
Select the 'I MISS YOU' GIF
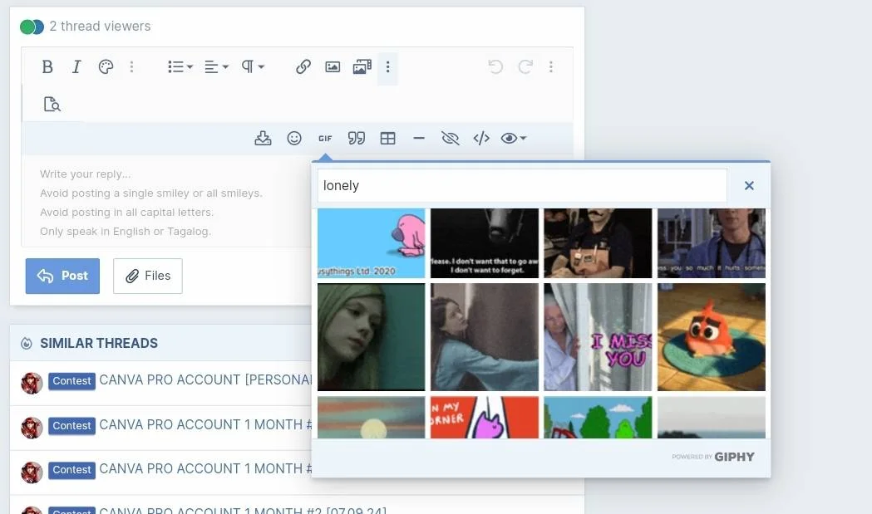tap(598, 337)
